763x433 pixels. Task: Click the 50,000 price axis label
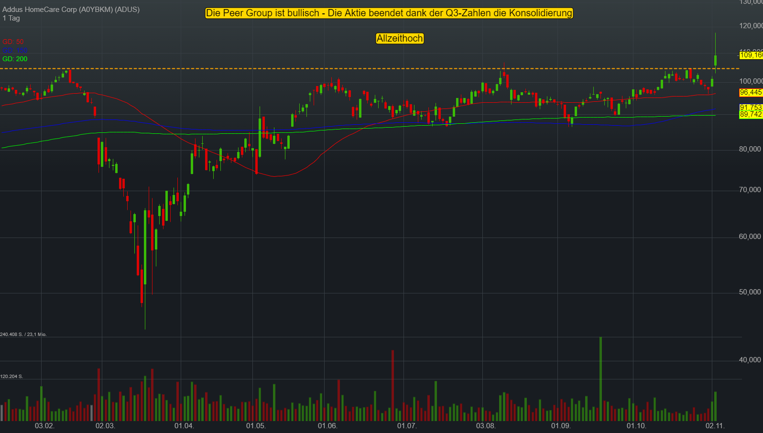pos(750,292)
